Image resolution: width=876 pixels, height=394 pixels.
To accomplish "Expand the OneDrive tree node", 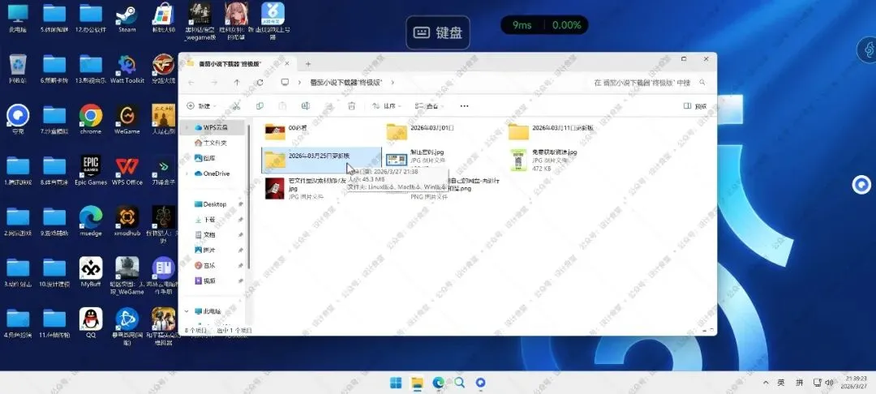I will coord(187,173).
